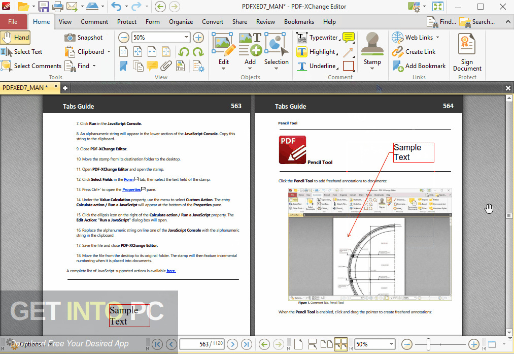Open the Properties pane gear icon
This screenshot has height=354, width=514.
pyautogui.click(x=198, y=66)
